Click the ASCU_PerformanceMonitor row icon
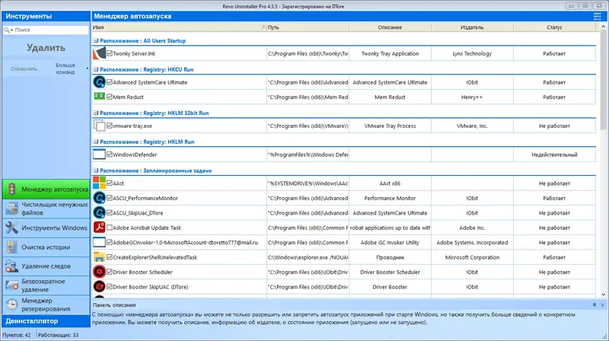The height and width of the screenshot is (341, 609). pos(99,198)
